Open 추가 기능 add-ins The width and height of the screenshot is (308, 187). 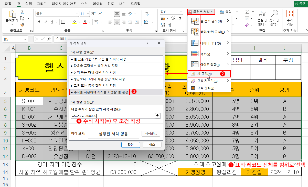pyautogui.click(x=290, y=18)
